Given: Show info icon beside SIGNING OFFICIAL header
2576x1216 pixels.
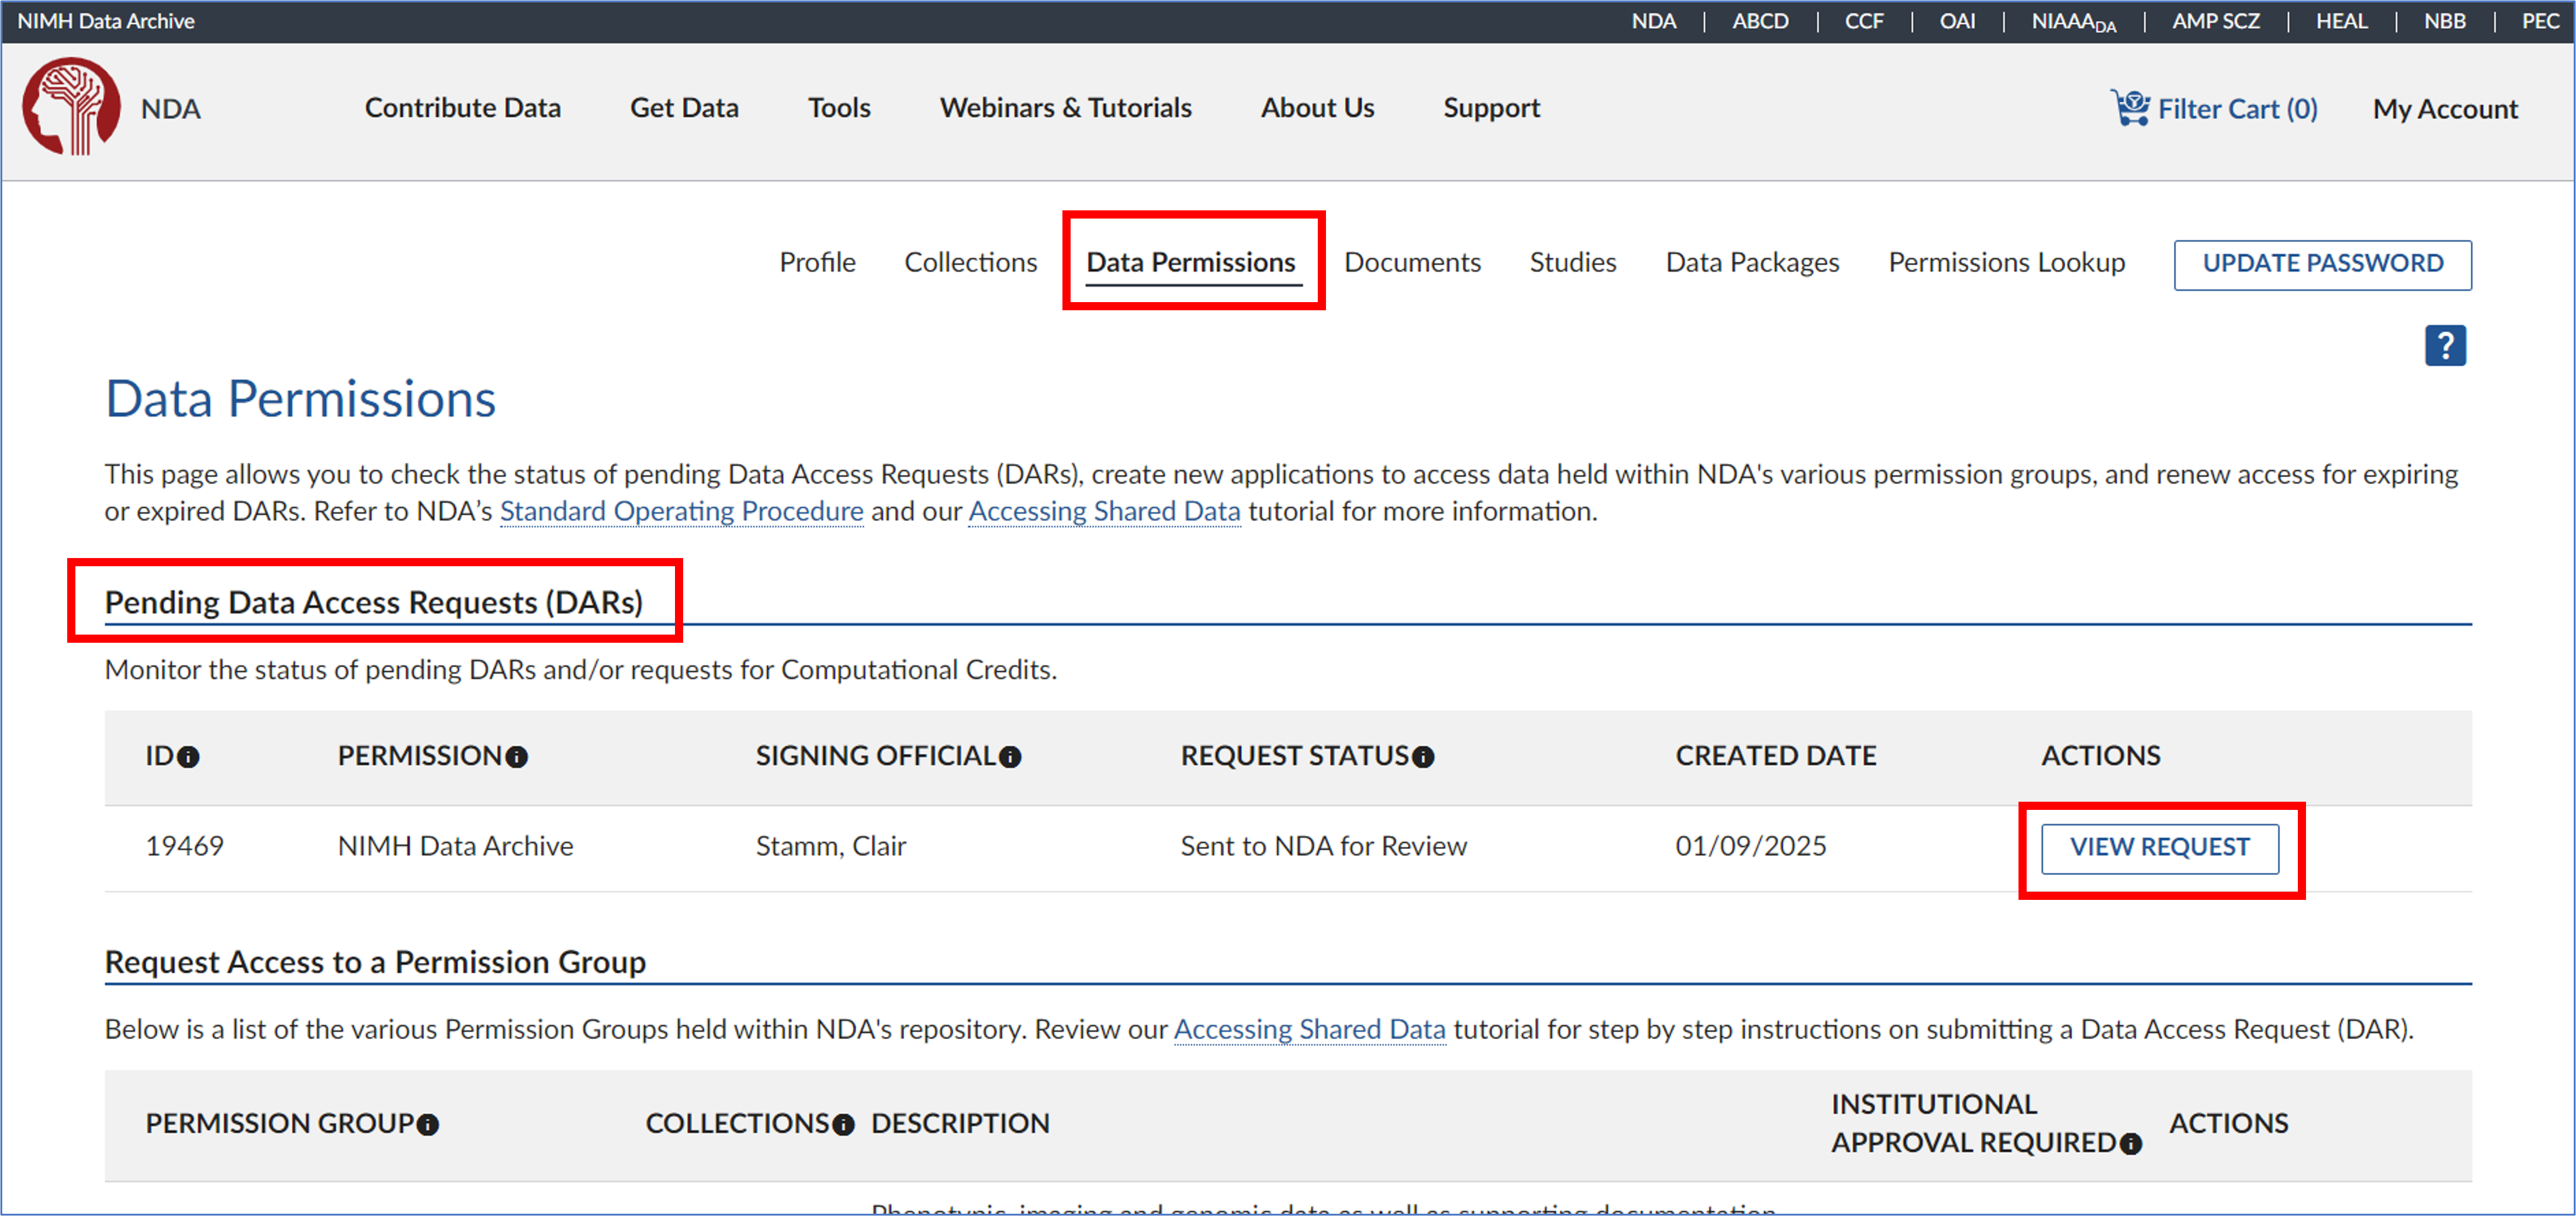Looking at the screenshot, I should 1010,758.
